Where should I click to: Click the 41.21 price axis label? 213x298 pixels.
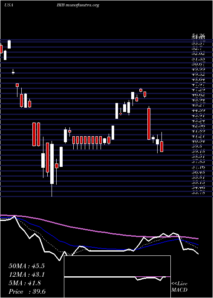[198, 136]
